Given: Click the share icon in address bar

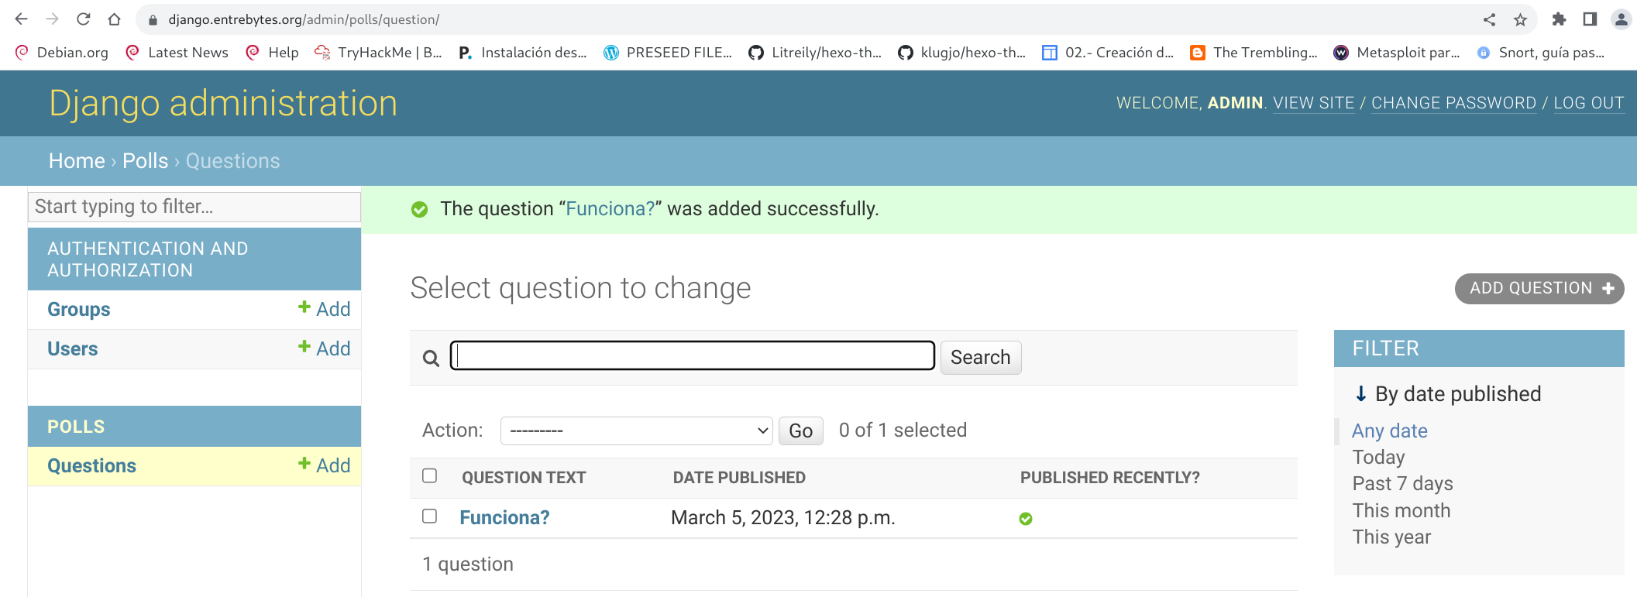Looking at the screenshot, I should pos(1489,19).
